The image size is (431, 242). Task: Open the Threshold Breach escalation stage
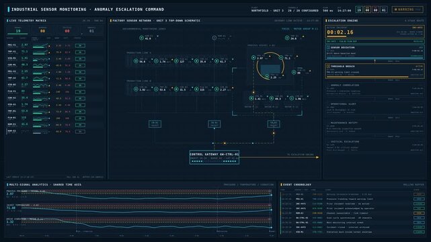[x=375, y=71]
